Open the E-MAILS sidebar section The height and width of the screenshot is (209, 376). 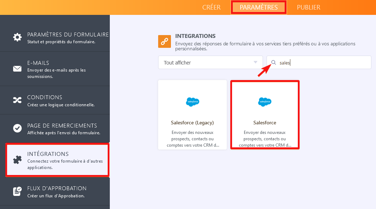pos(55,69)
